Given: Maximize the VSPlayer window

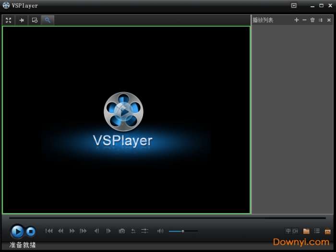Looking at the screenshot, I should click(322, 6).
